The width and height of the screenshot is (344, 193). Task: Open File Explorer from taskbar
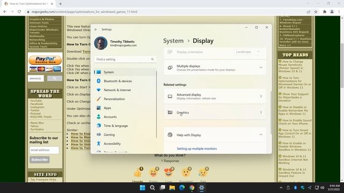click(172, 188)
